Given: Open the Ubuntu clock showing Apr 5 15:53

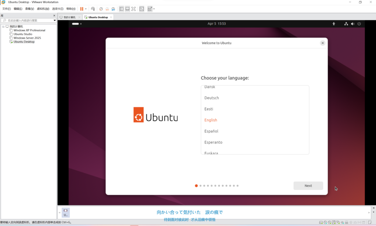Looking at the screenshot, I should [x=217, y=24].
